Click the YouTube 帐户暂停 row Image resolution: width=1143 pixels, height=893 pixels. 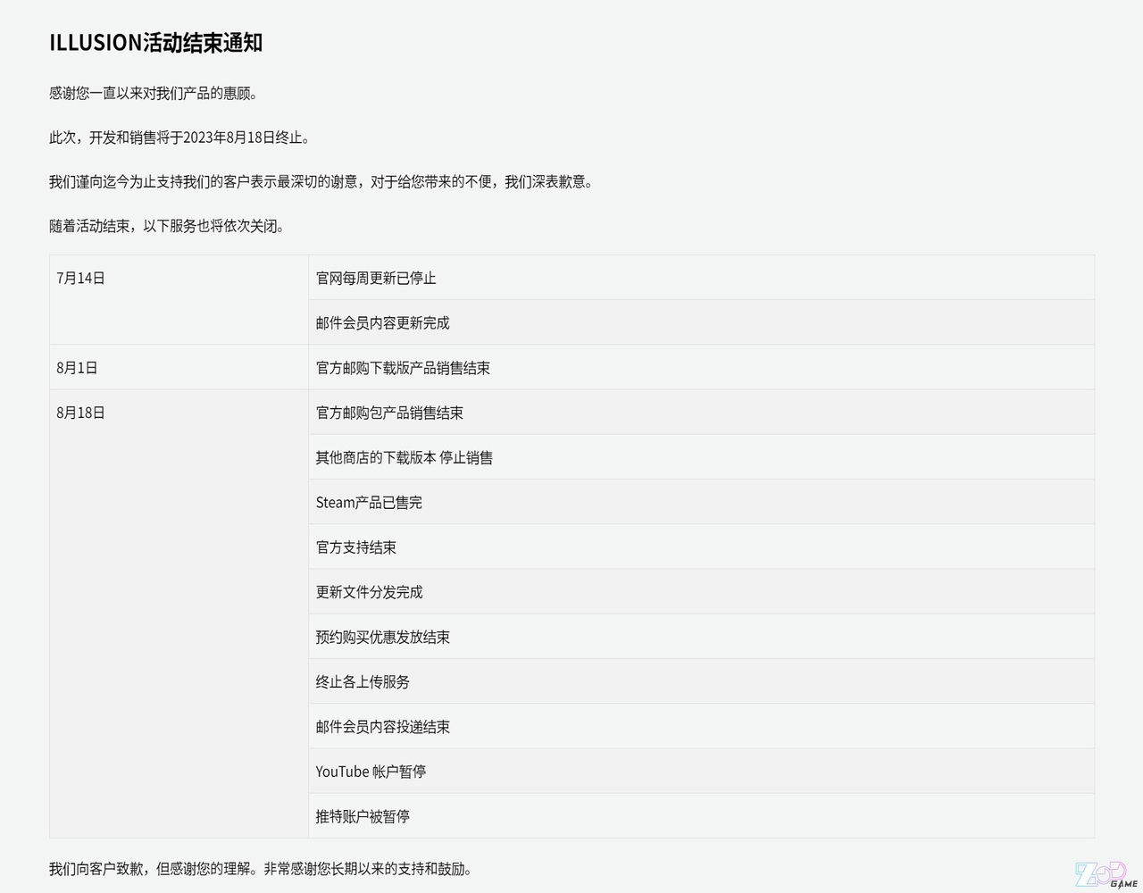(371, 771)
